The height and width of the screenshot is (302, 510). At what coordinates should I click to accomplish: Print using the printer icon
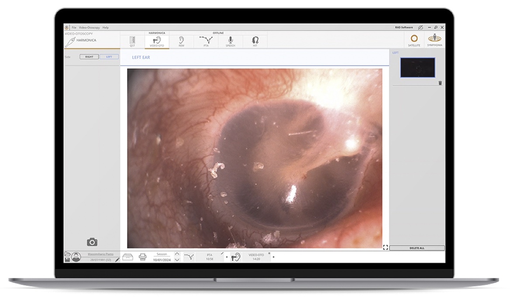coord(142,257)
